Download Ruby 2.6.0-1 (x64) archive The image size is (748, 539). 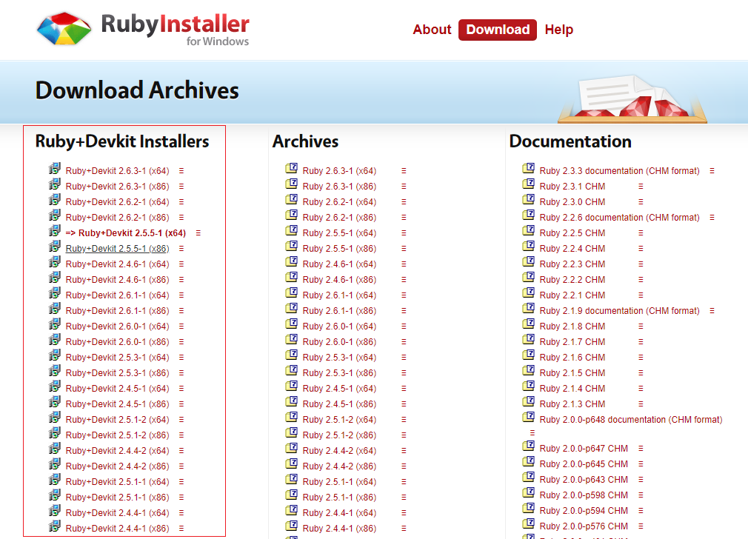click(339, 327)
